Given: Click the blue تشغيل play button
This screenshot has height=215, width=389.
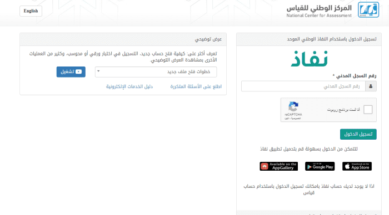Looking at the screenshot, I should tap(71, 71).
